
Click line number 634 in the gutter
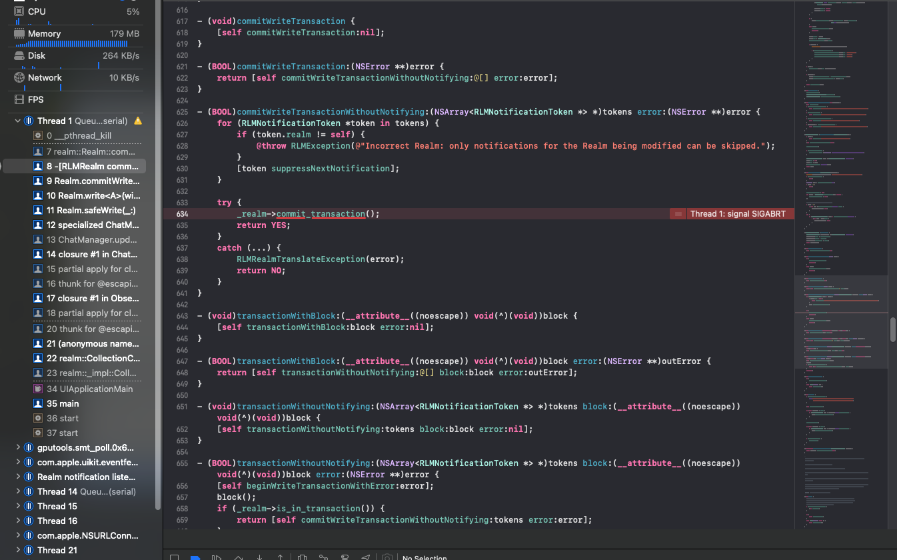(x=182, y=214)
